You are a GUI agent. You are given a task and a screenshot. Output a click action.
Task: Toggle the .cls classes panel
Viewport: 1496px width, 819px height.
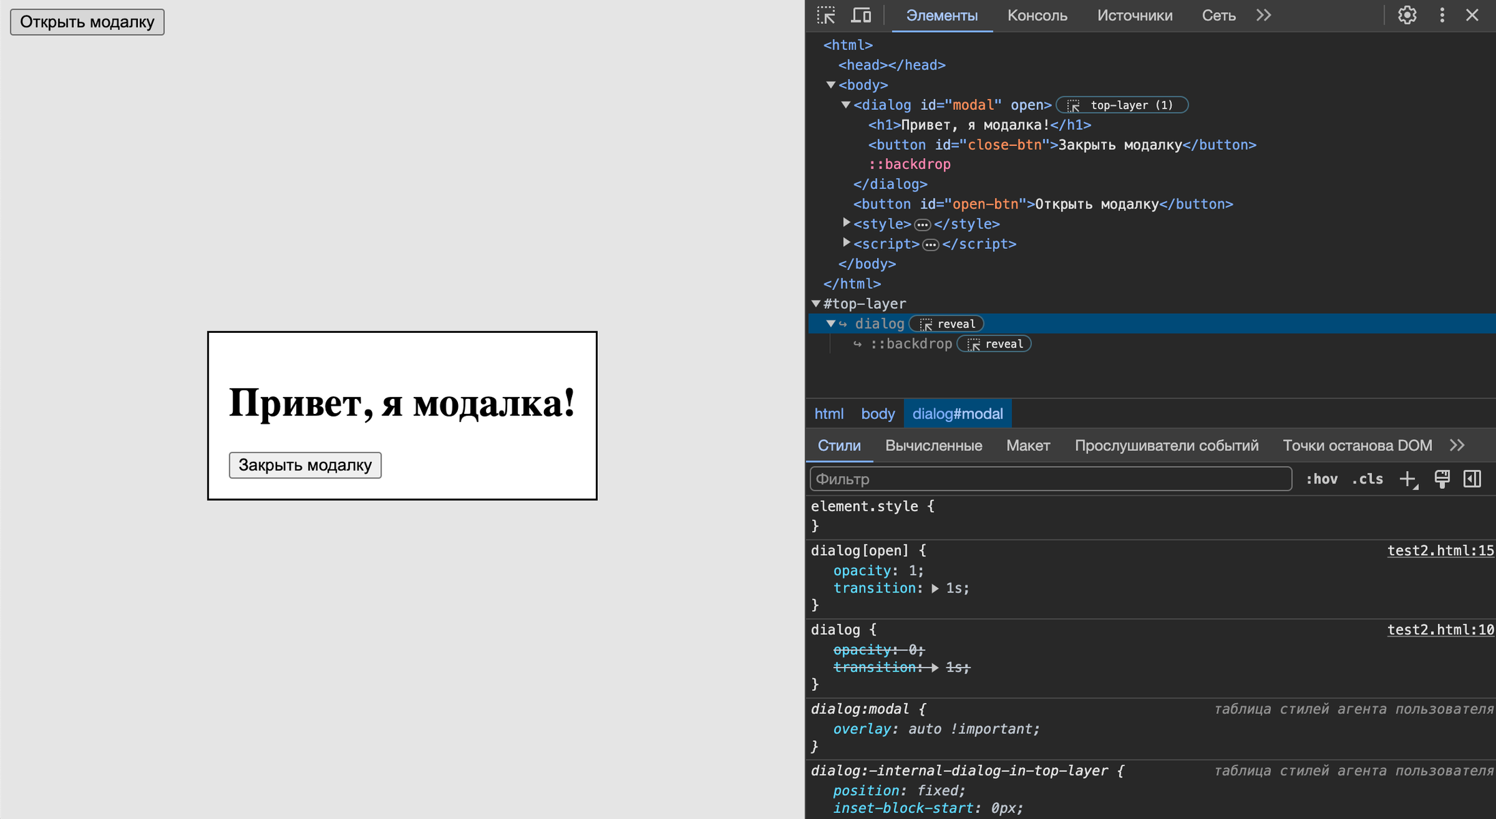click(x=1367, y=479)
